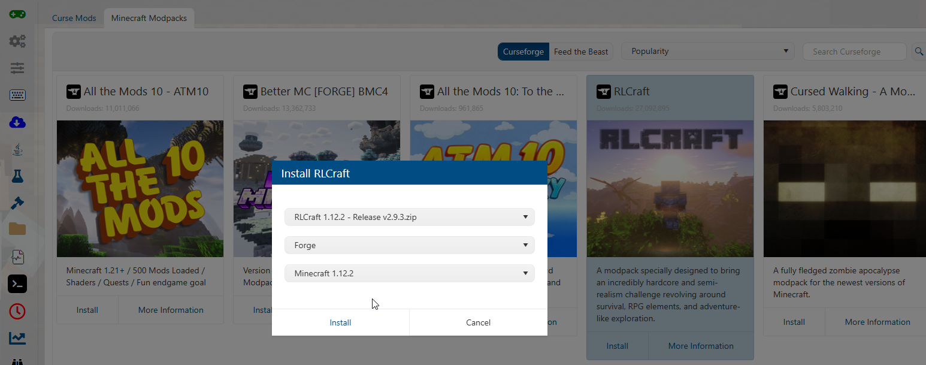The height and width of the screenshot is (365, 926).
Task: Switch source to Feed the Beast
Action: pyautogui.click(x=580, y=52)
